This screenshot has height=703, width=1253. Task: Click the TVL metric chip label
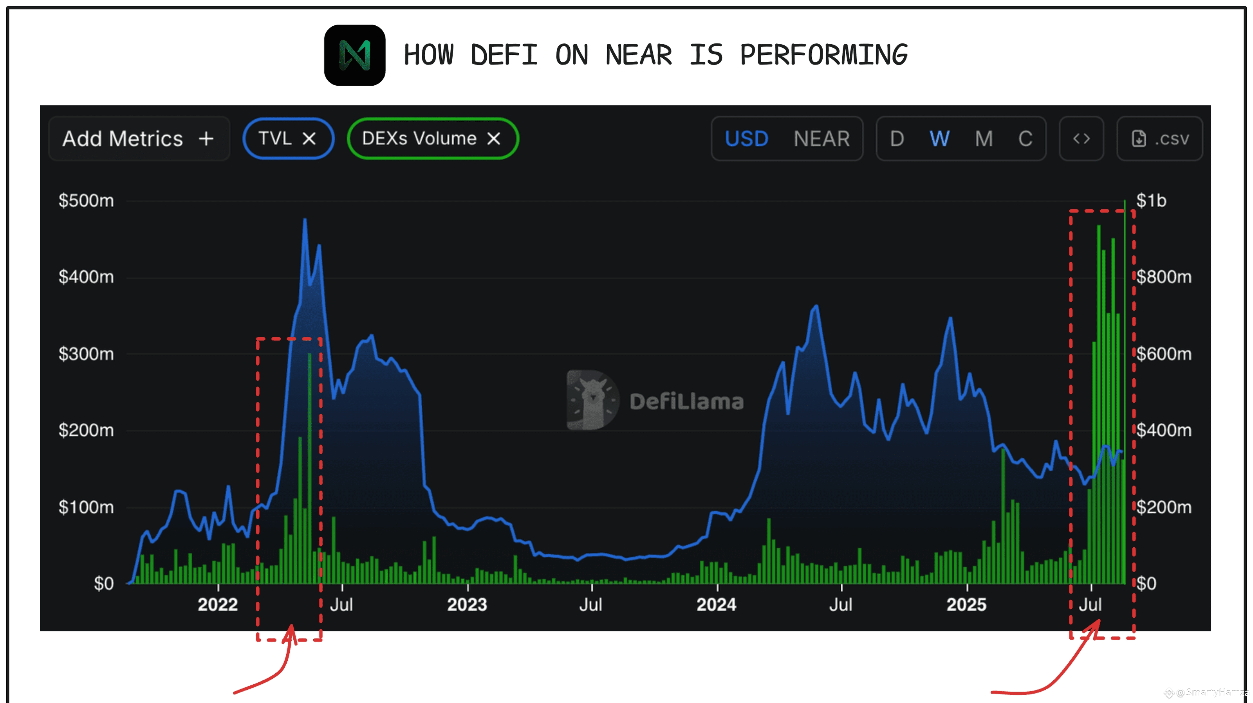point(275,139)
